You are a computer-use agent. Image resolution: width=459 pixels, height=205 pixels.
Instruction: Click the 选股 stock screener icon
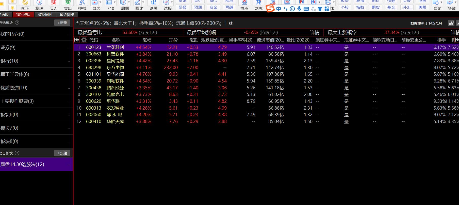[166, 3]
